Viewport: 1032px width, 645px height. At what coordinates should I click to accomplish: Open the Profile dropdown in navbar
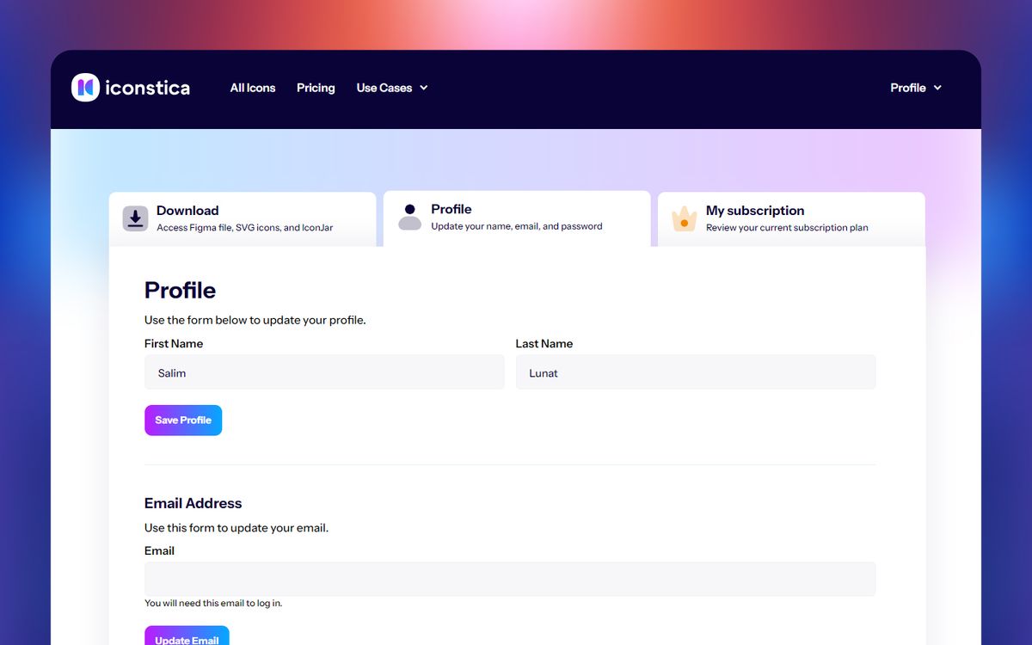pos(916,88)
